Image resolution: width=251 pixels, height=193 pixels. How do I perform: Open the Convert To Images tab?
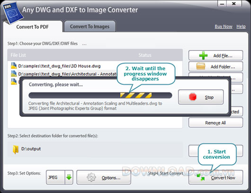90,27
